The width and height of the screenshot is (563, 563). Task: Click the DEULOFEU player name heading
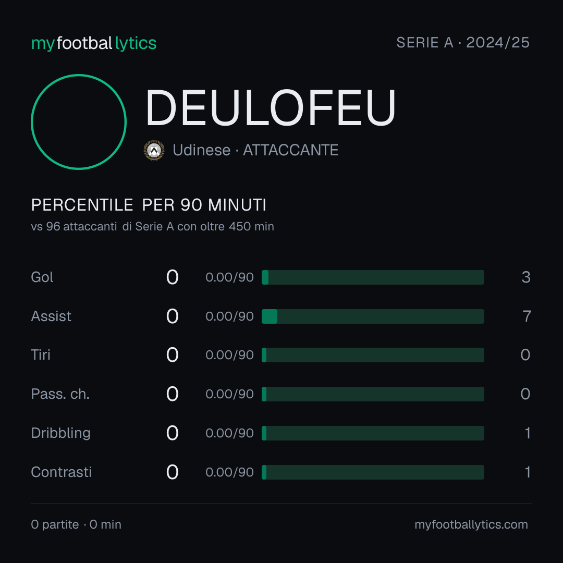(x=271, y=108)
